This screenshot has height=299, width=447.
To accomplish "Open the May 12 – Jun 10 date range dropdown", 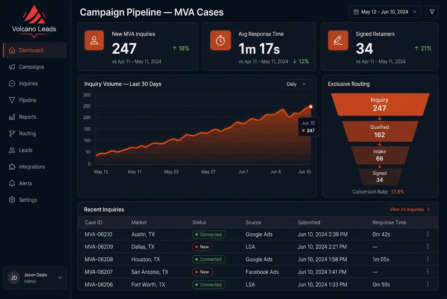I will click(x=385, y=12).
